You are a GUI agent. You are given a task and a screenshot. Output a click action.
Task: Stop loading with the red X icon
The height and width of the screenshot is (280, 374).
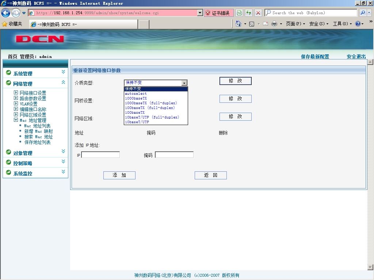pos(258,13)
